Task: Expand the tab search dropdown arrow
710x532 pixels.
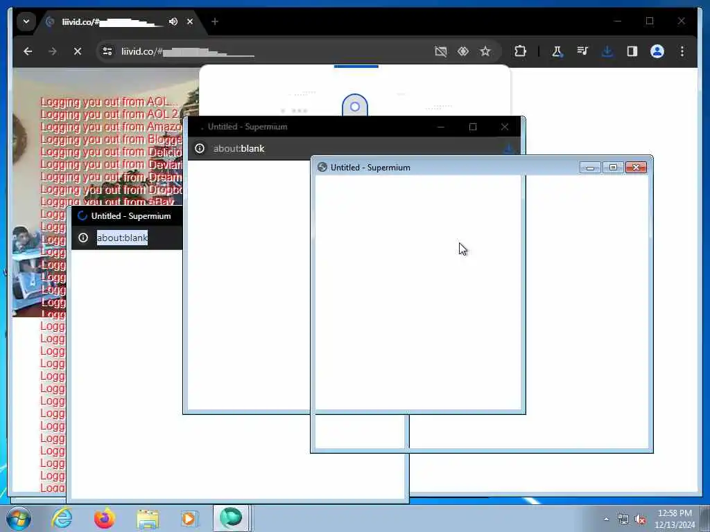Action: click(26, 21)
